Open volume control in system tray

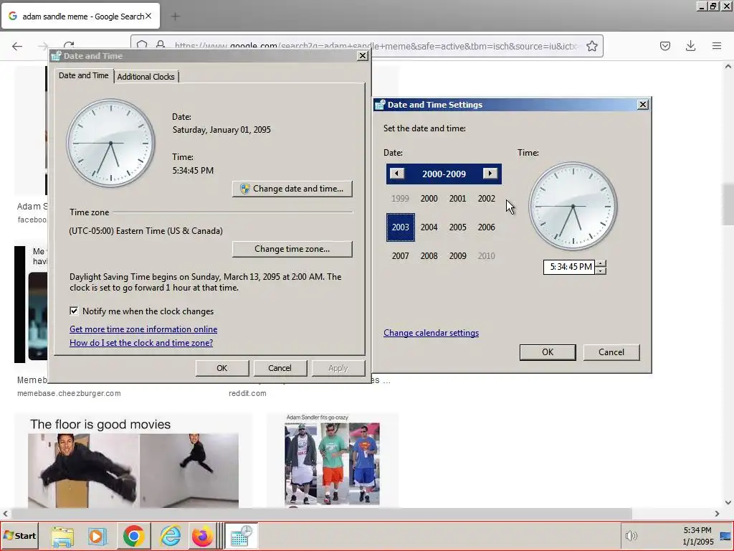coord(631,535)
